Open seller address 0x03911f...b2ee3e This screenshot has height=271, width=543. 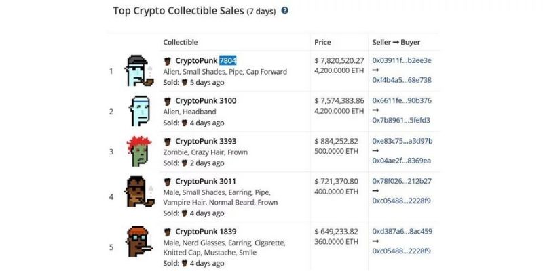tap(402, 61)
